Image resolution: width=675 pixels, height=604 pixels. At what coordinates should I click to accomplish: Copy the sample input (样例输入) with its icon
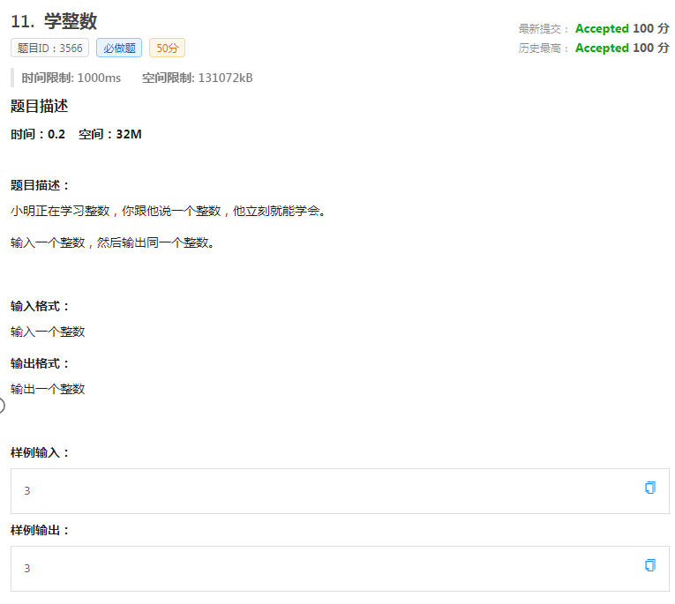point(650,488)
